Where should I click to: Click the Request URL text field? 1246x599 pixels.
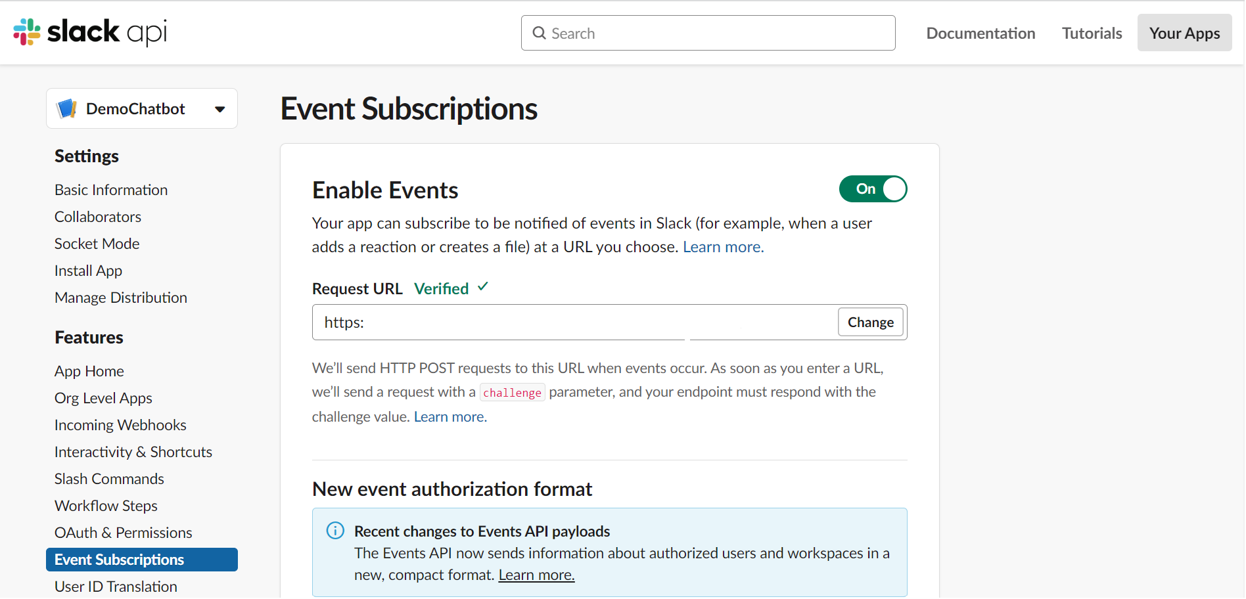point(572,322)
